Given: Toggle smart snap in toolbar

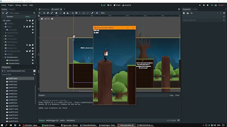Looking at the screenshot, I should tap(73, 13).
